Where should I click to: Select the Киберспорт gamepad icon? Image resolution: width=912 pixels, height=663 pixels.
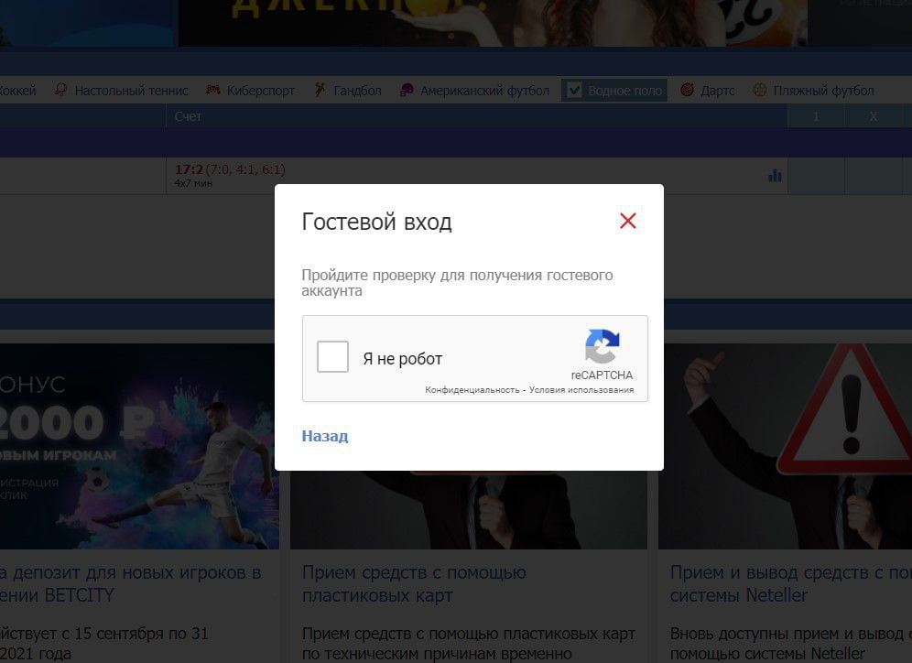pos(213,90)
